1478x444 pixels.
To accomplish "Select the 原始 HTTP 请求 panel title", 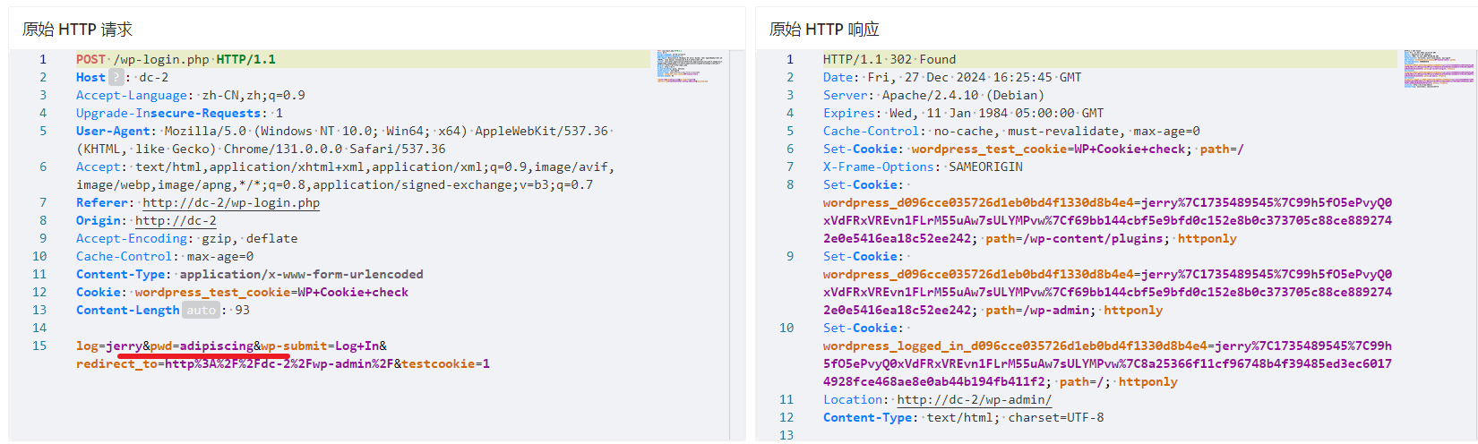I will pyautogui.click(x=77, y=30).
